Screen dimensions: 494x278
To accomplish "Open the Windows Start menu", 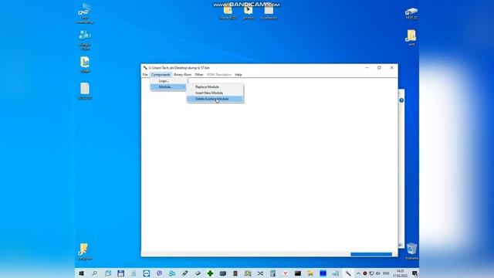I will [81, 273].
